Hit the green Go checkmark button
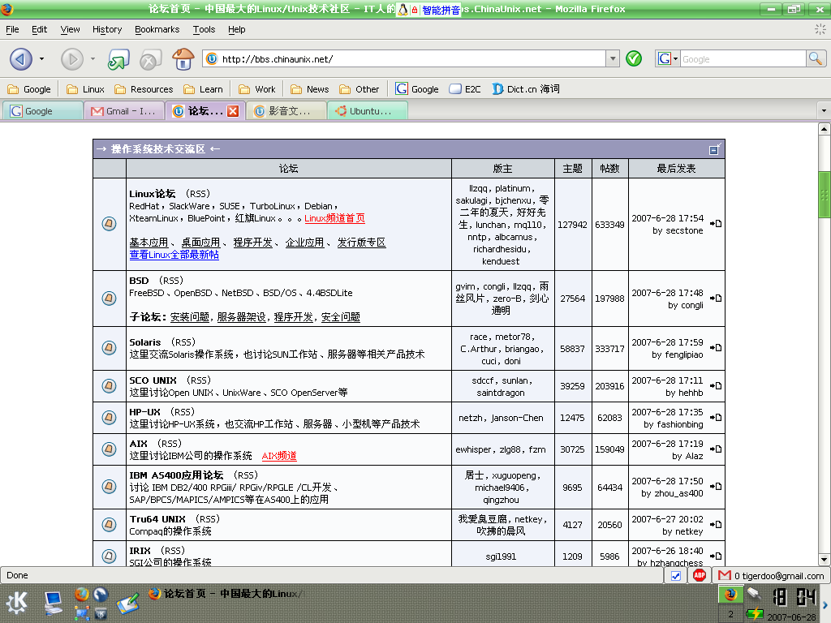 (634, 58)
